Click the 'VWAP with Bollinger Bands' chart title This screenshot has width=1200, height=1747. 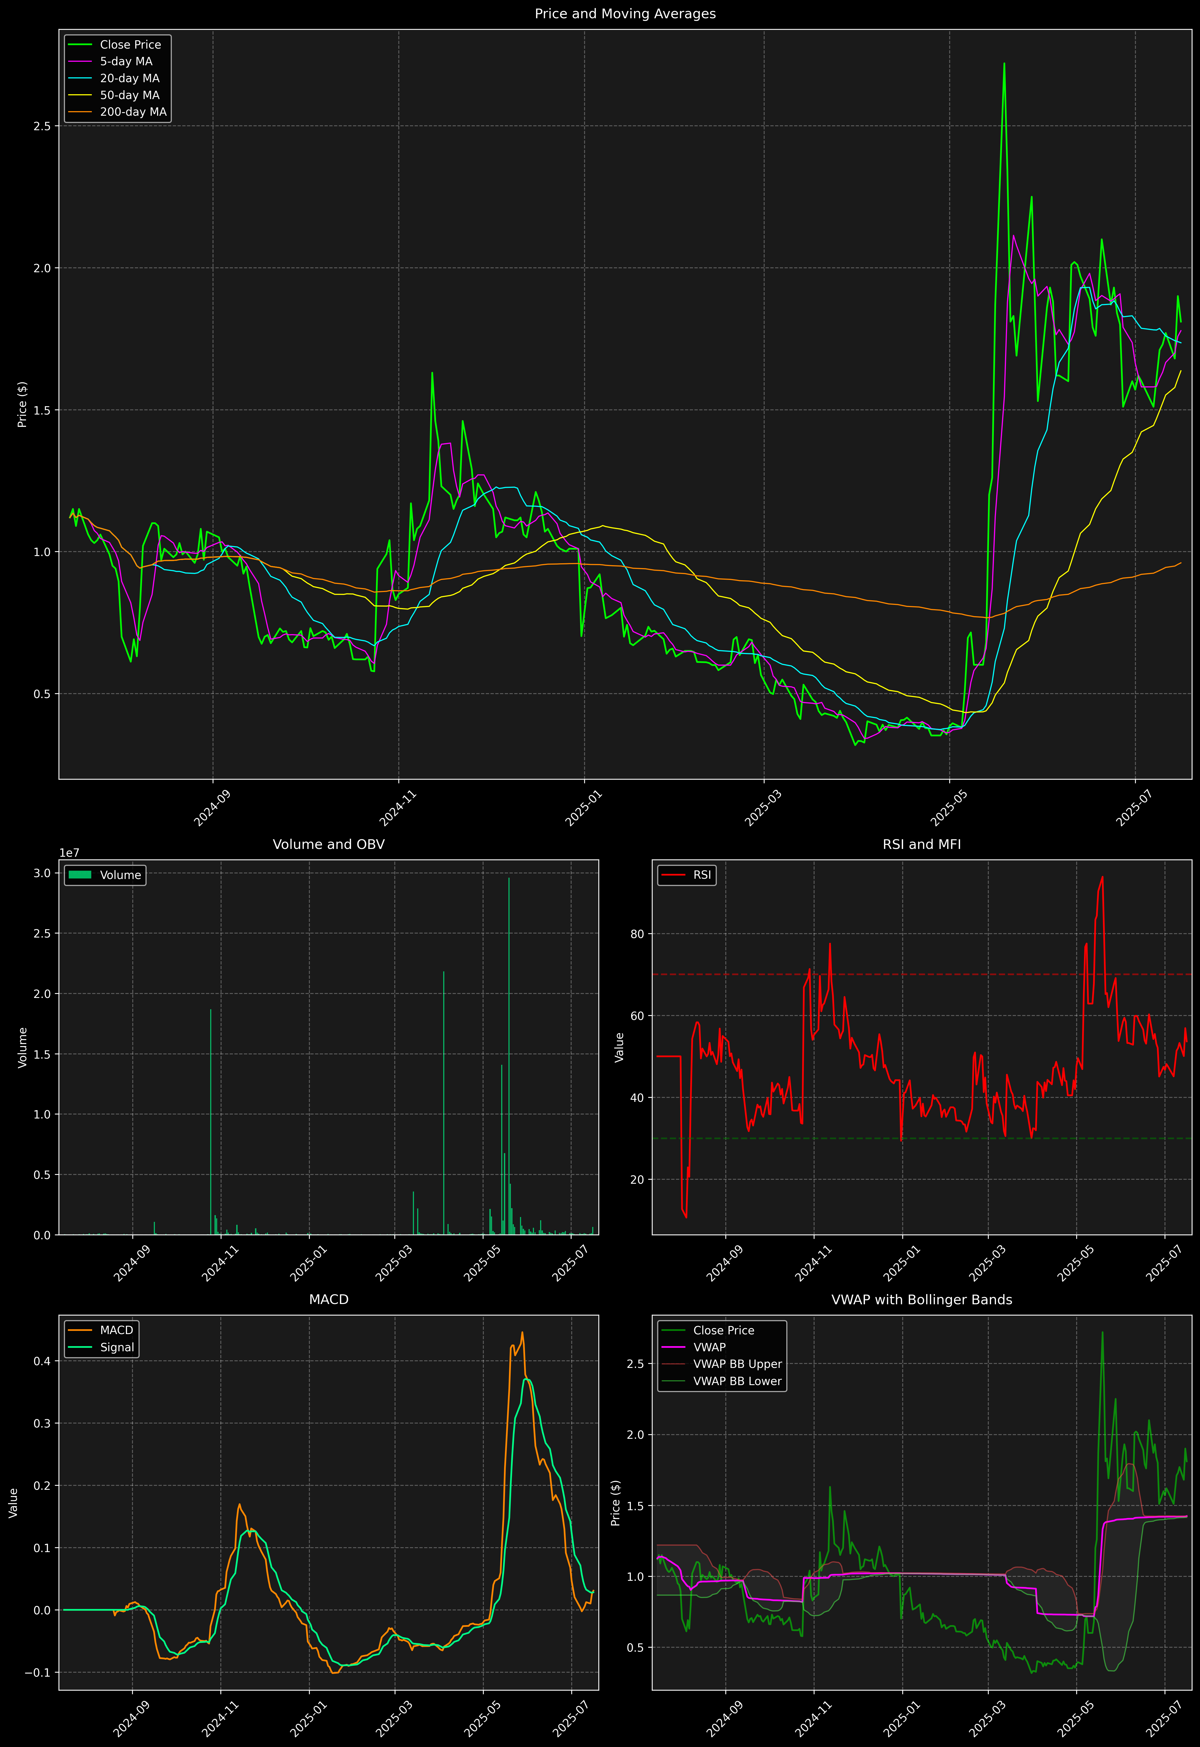click(922, 1300)
